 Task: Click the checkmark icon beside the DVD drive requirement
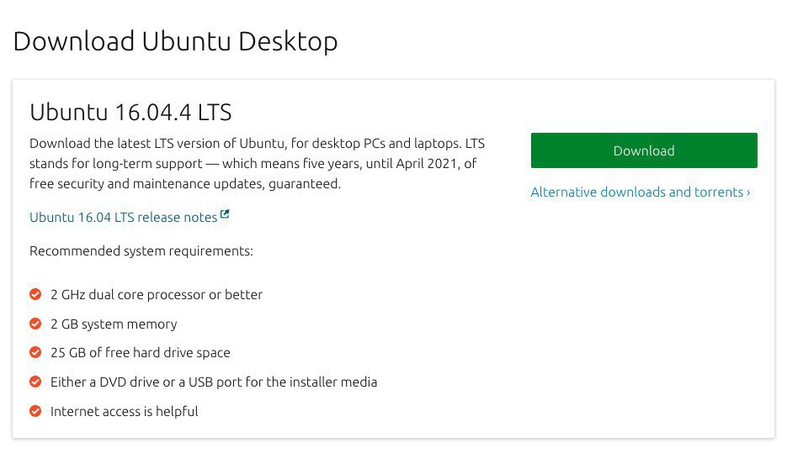coord(35,382)
